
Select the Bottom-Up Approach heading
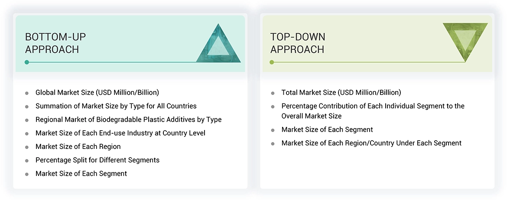[52, 43]
